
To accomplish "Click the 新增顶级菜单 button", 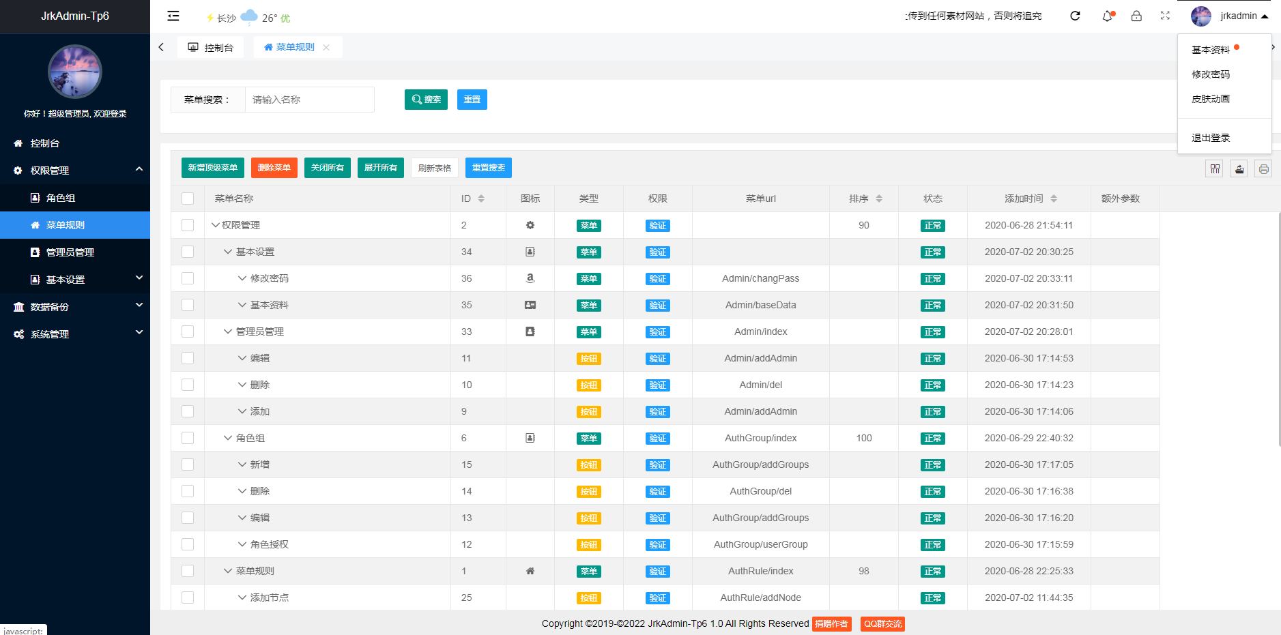I will pyautogui.click(x=213, y=168).
